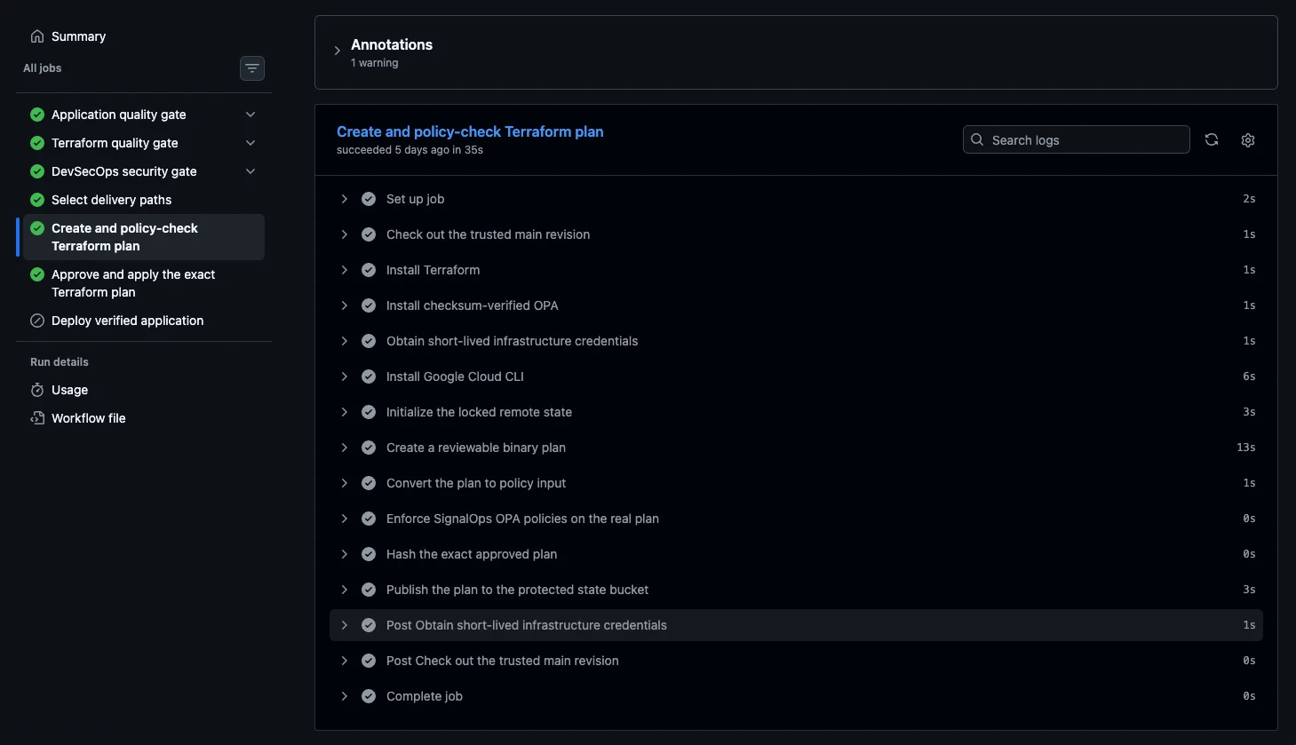This screenshot has height=745, width=1296.
Task: Open Select delivery paths job
Action: pos(144,200)
